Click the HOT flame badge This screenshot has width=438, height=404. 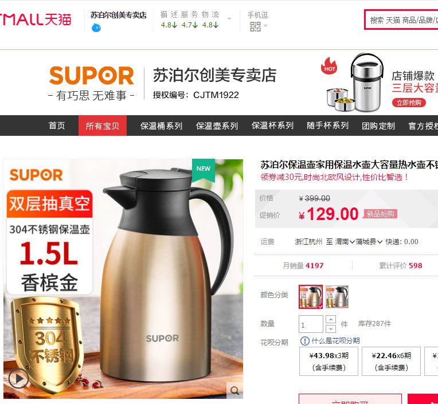pos(329,66)
